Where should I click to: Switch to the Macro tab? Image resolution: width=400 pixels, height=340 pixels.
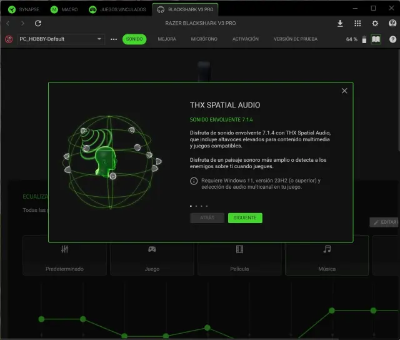(64, 9)
